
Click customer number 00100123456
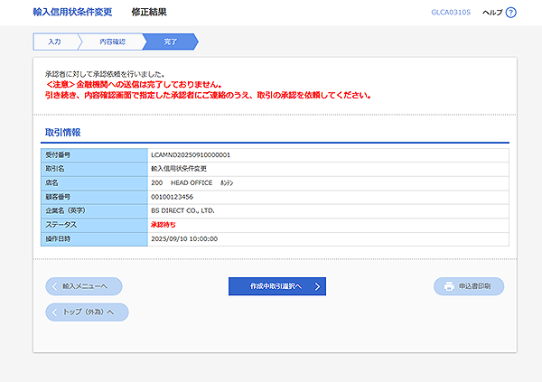pyautogui.click(x=173, y=197)
